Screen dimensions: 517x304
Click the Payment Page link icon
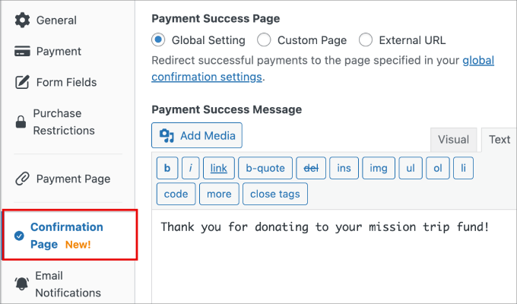(22, 179)
